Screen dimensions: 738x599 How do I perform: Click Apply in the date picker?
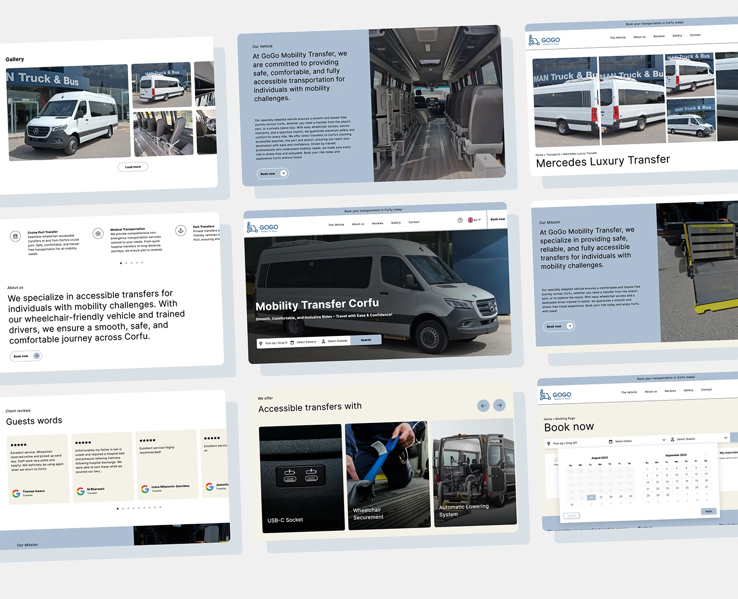tap(708, 511)
